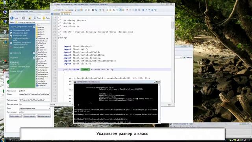
Task: Select as3compile.exe in the file list
Action: coord(42,39)
